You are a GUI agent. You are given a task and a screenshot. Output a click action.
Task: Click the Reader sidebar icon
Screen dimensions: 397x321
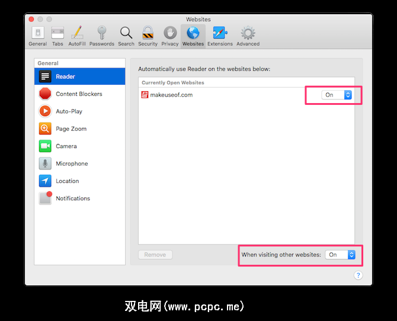(x=45, y=76)
